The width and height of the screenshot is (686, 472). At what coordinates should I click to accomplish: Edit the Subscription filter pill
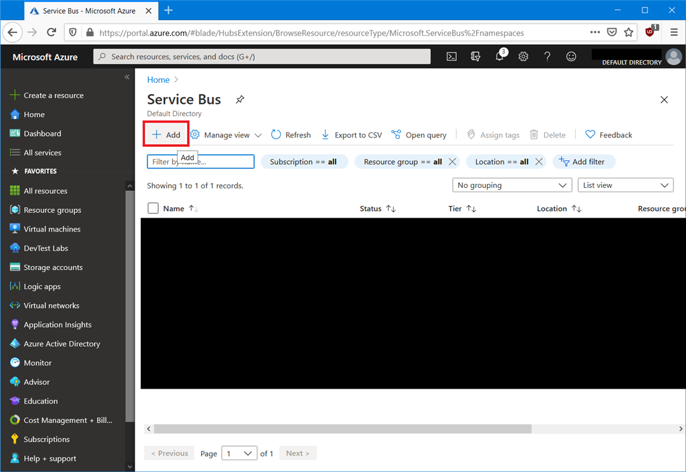coord(303,162)
